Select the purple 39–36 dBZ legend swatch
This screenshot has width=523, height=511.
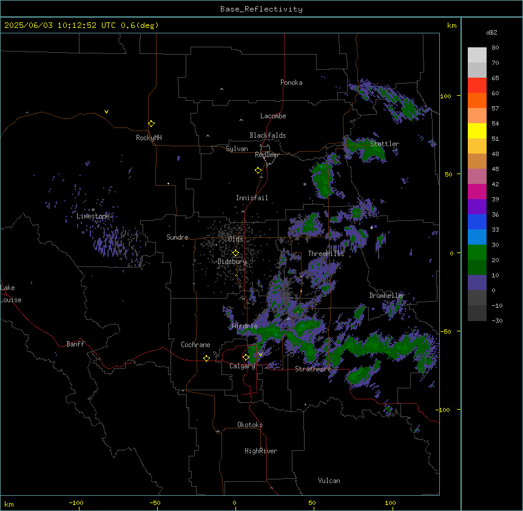pyautogui.click(x=477, y=207)
